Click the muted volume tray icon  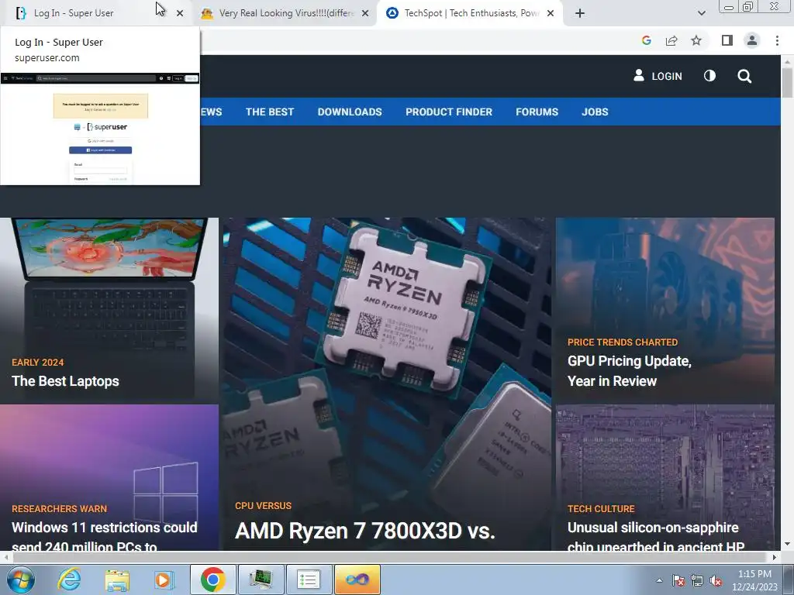pos(716,580)
